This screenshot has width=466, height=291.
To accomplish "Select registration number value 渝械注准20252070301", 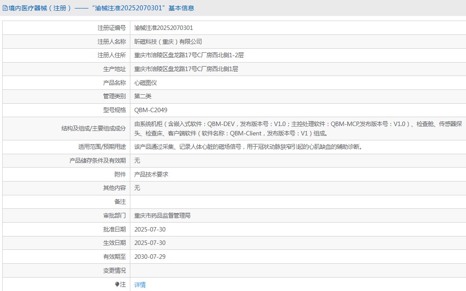I will click(163, 28).
